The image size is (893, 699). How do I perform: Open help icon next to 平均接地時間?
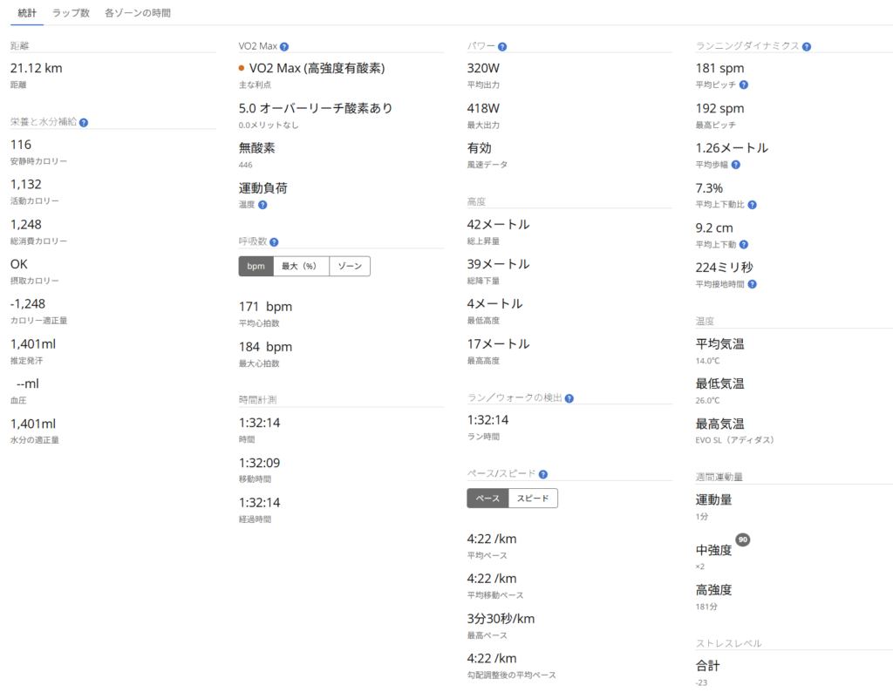coord(752,284)
